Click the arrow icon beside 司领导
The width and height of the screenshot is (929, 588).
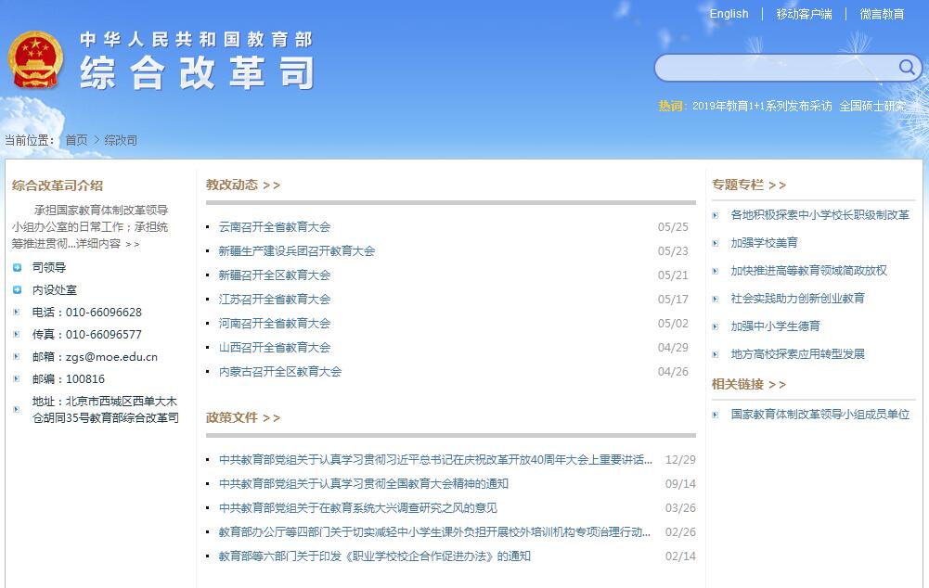tap(17, 268)
